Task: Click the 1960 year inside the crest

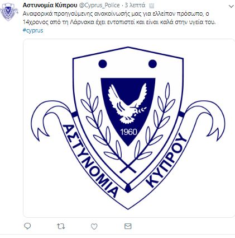Action: [x=128, y=132]
